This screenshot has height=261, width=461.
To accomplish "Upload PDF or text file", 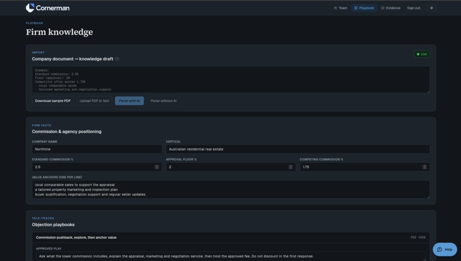I will point(94,101).
